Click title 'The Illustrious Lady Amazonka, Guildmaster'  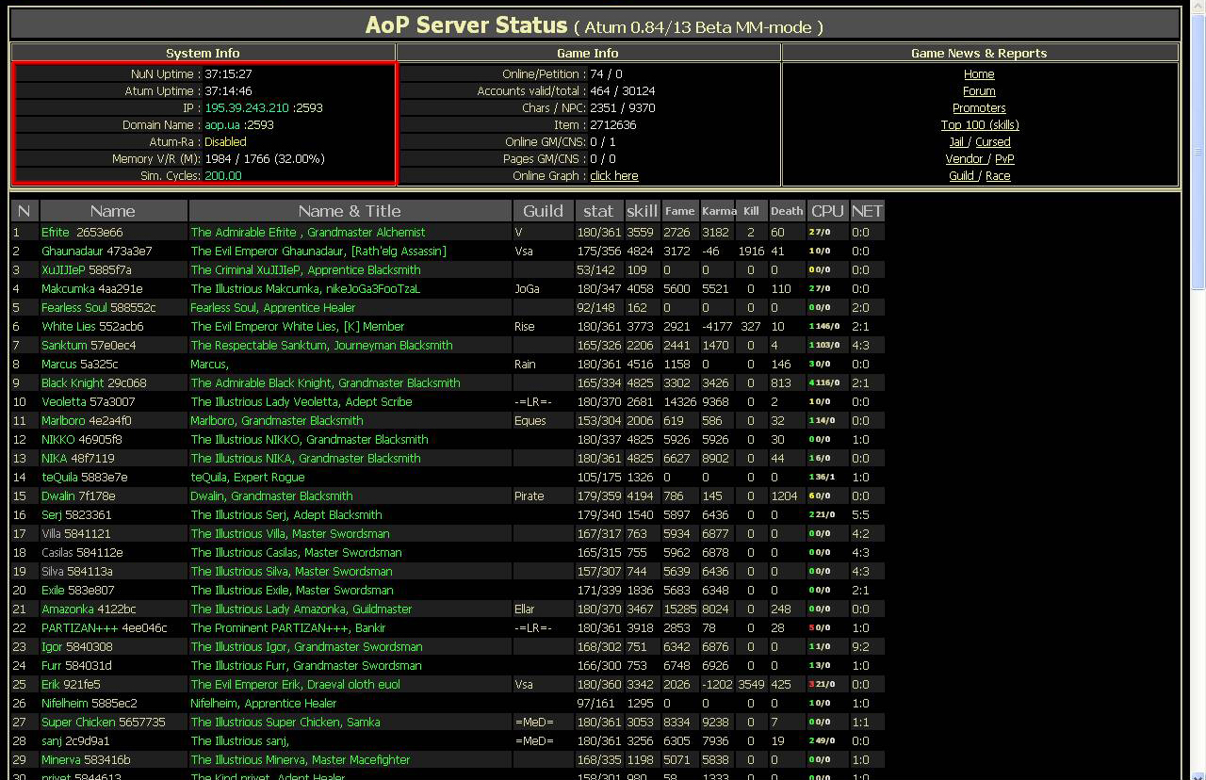pyautogui.click(x=301, y=609)
